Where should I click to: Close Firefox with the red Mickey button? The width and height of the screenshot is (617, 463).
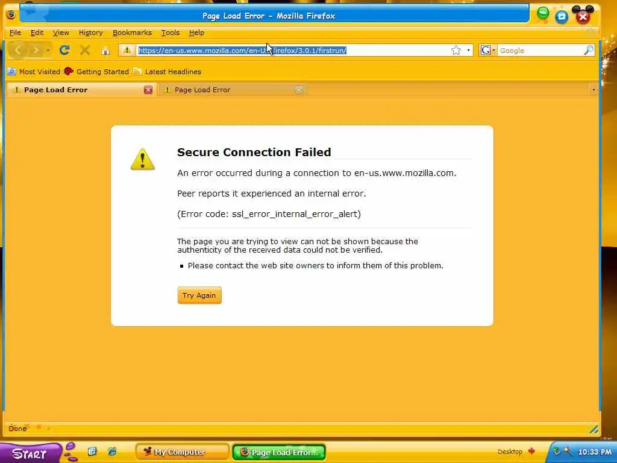pos(583,16)
